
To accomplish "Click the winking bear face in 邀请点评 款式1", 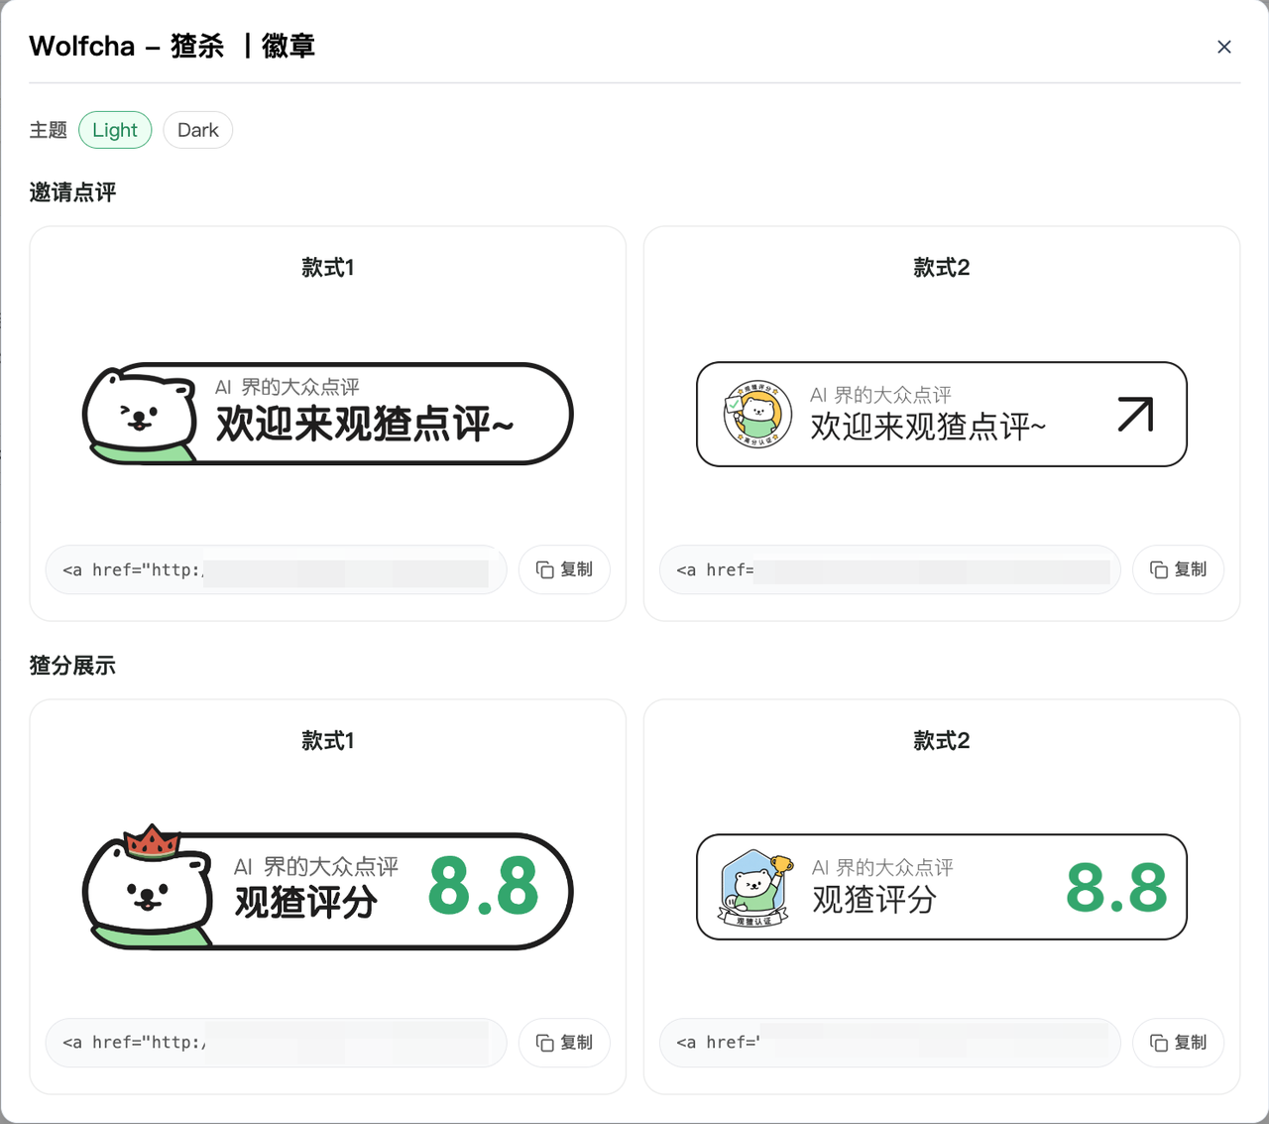I will click(x=141, y=417).
